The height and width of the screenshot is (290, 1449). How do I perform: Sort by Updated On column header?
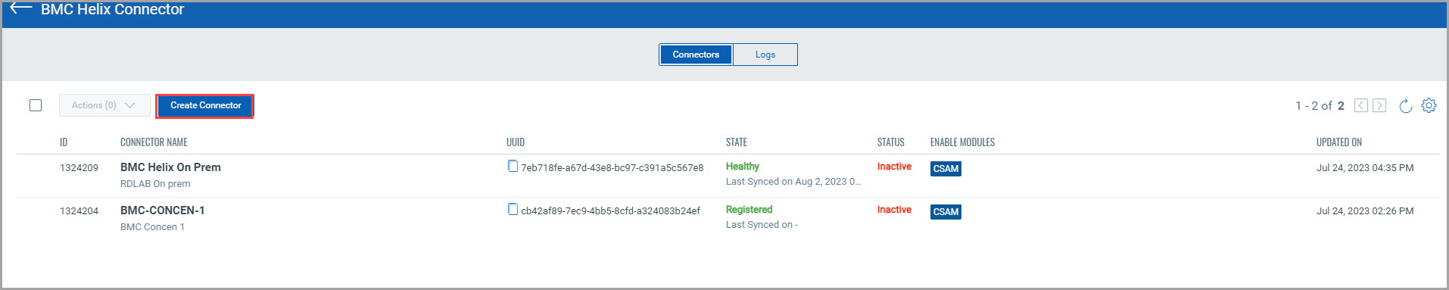1338,142
